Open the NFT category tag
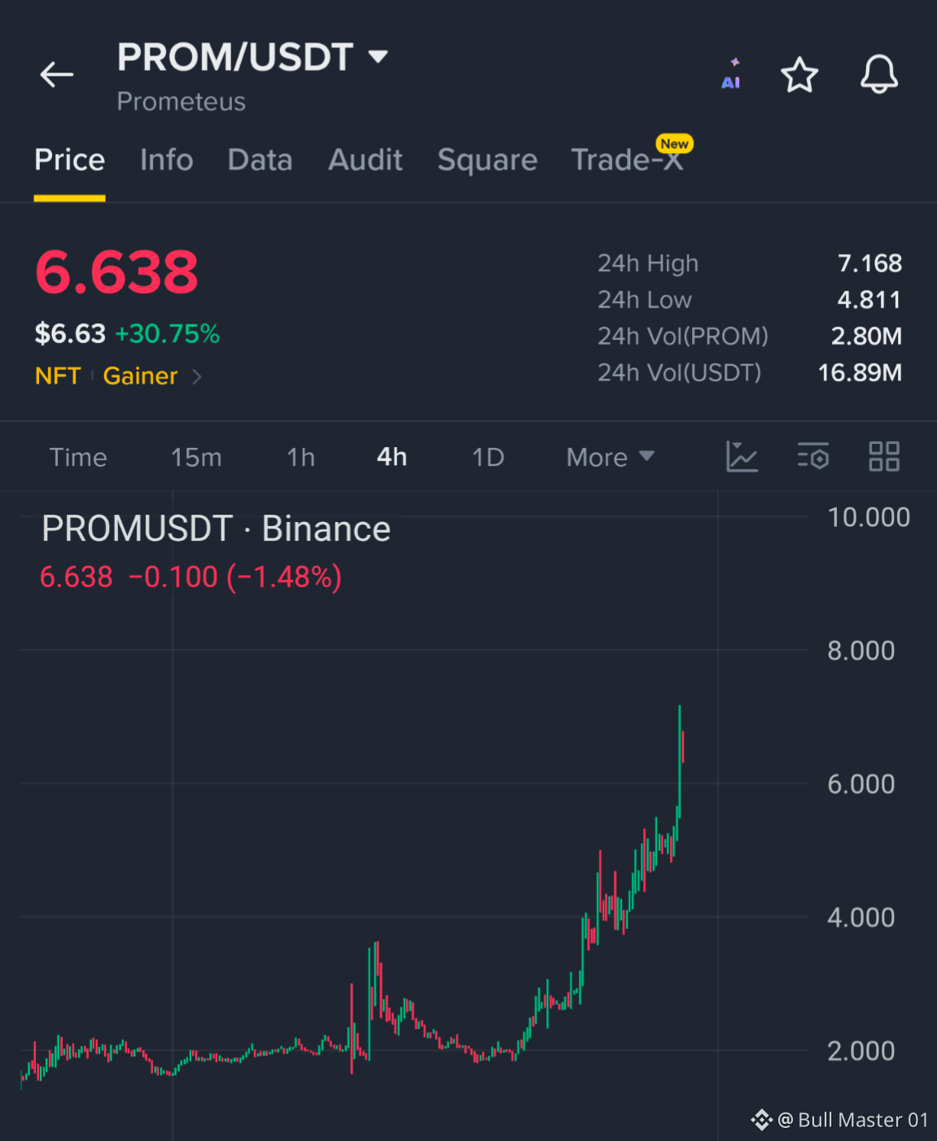The image size is (937, 1141). point(58,376)
